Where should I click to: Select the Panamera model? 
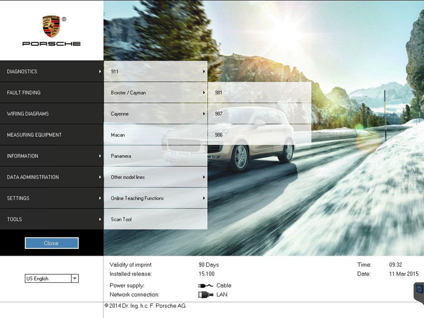156,156
